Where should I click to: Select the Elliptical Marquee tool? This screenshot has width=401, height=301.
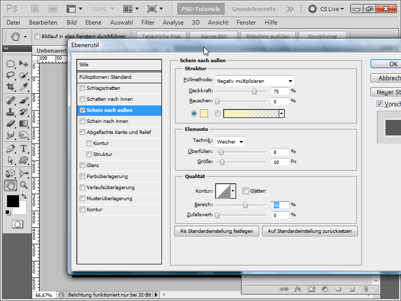pos(10,64)
